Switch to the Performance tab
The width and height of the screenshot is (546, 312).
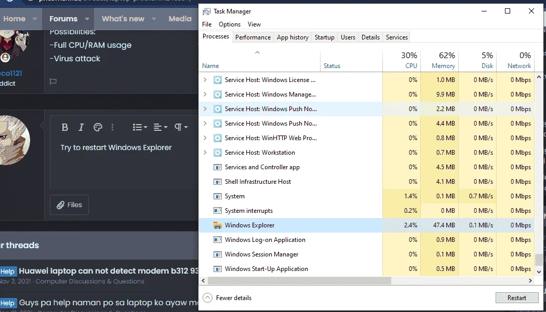pyautogui.click(x=253, y=37)
